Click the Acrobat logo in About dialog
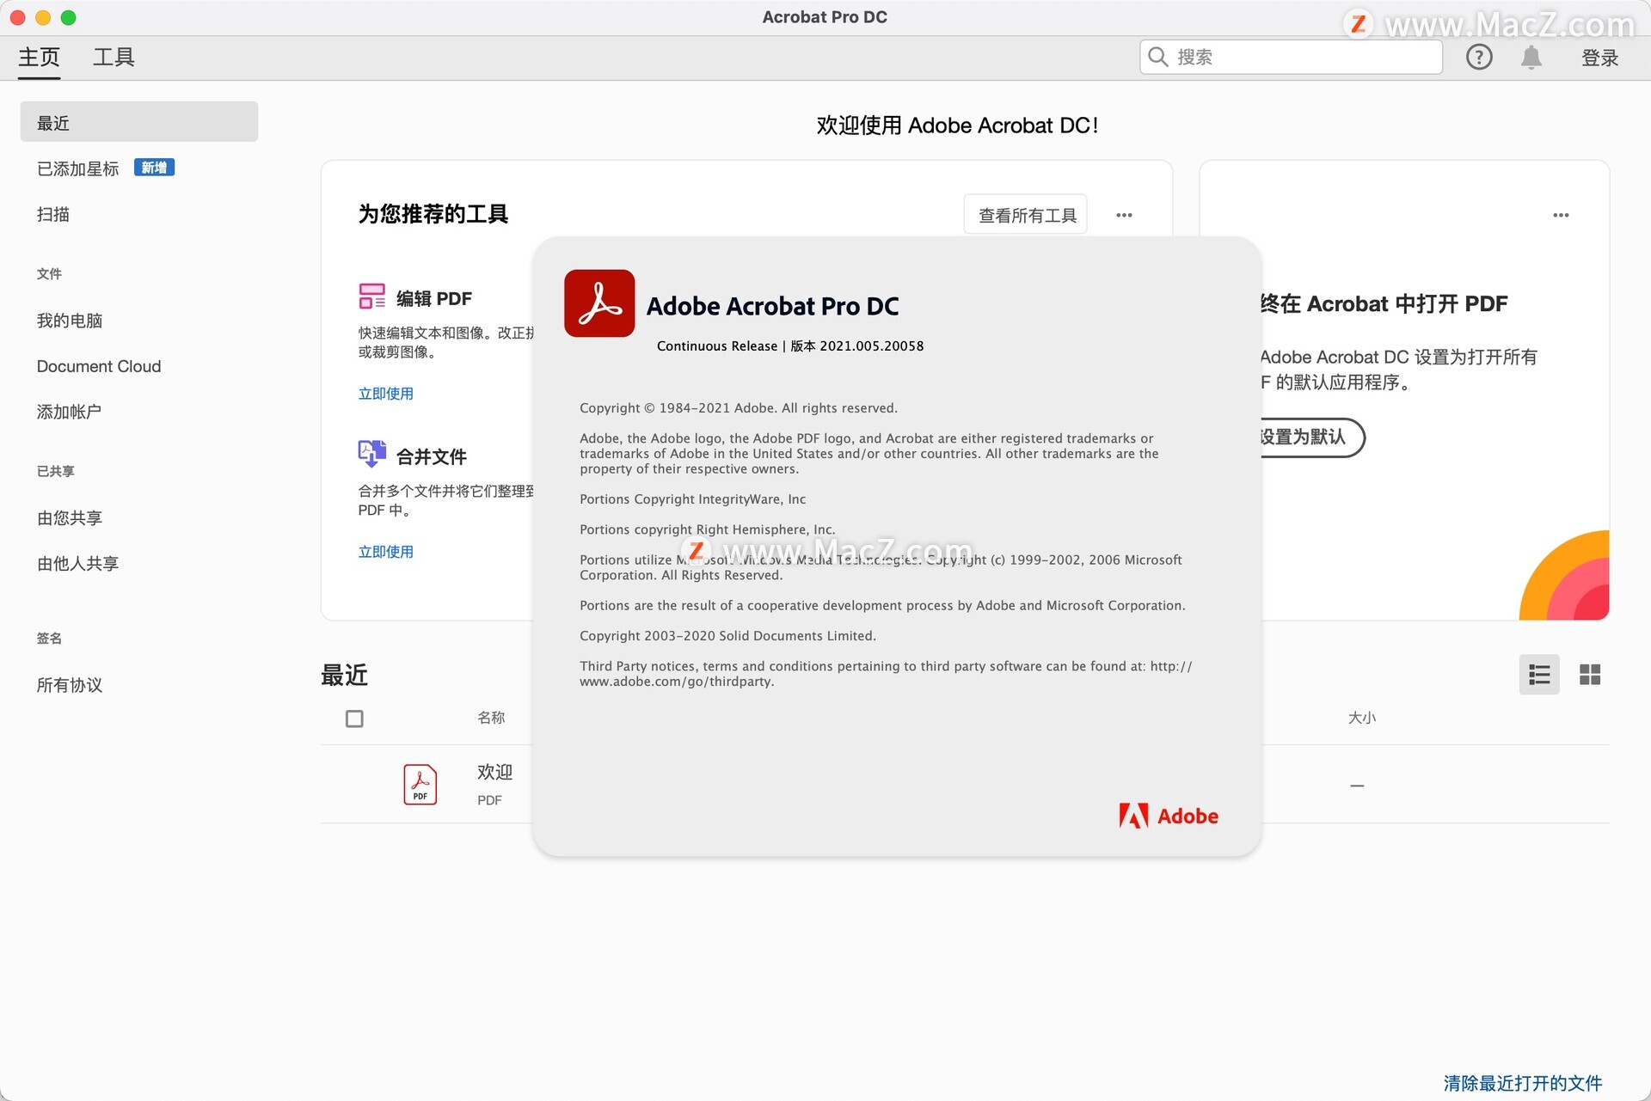 [x=599, y=303]
